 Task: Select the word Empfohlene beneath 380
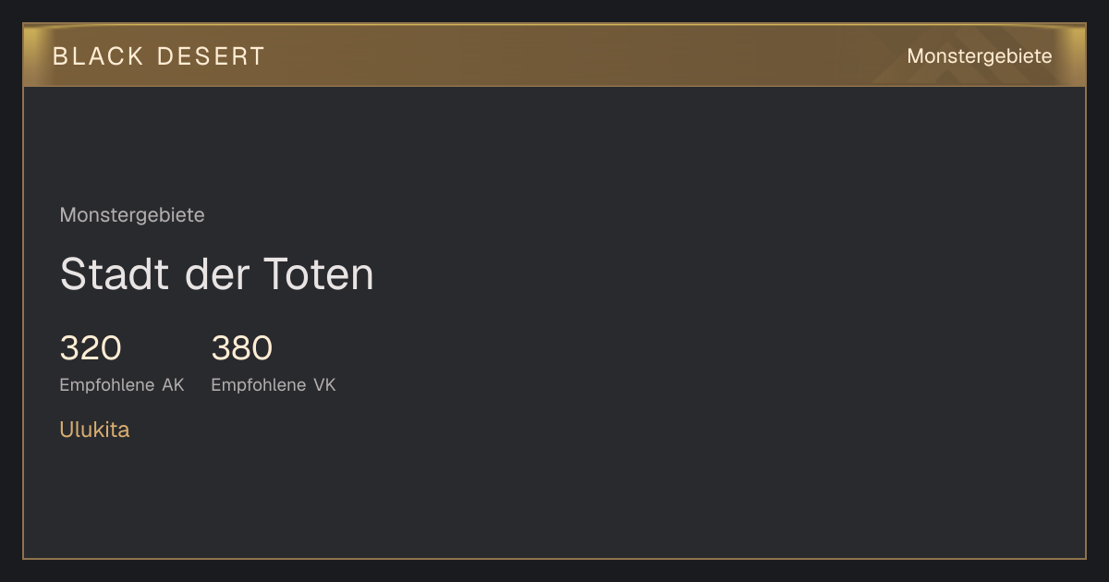click(259, 385)
